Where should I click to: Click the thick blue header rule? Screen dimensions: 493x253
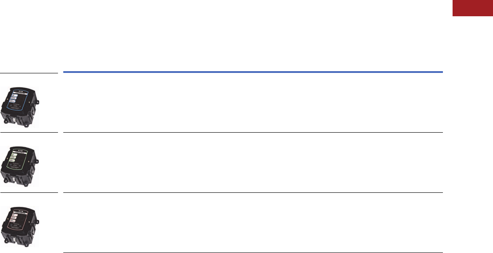(x=253, y=72)
